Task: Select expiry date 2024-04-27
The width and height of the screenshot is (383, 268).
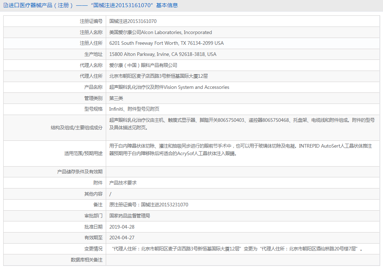Action: pos(122,238)
